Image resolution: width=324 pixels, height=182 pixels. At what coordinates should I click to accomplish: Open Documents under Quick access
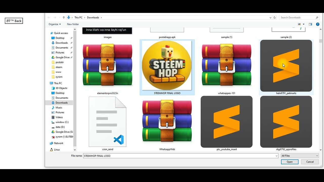pos(62,48)
